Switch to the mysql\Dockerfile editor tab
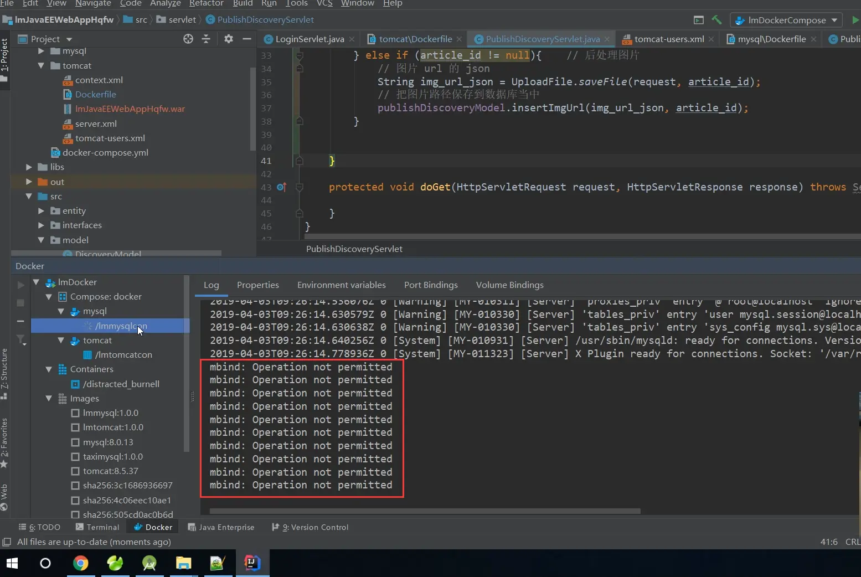The width and height of the screenshot is (861, 577). 772,39
